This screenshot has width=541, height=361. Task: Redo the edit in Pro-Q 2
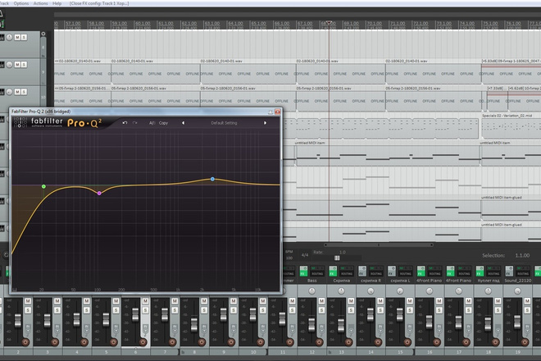pos(135,122)
